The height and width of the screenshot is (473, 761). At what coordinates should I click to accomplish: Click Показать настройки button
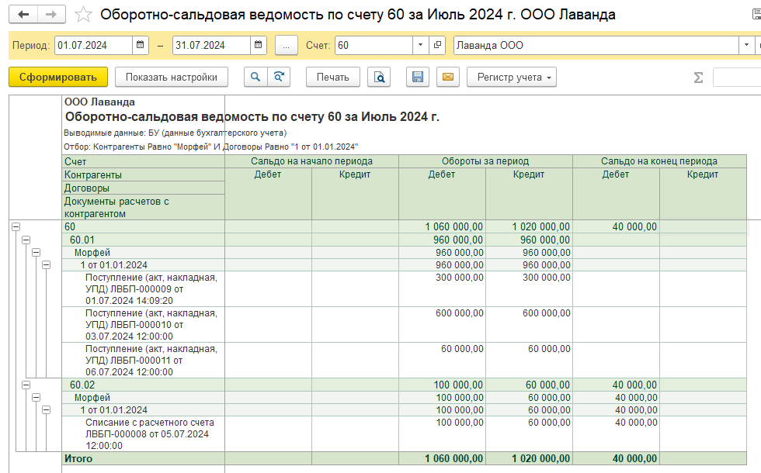(172, 77)
